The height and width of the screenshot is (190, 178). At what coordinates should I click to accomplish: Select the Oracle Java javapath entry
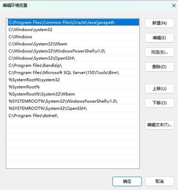[x=73, y=22]
